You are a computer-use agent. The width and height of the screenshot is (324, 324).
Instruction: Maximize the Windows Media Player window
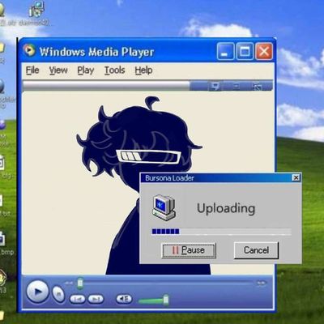[x=245, y=51]
